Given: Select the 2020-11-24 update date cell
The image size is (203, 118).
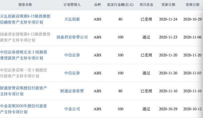Looking at the screenshot, I should tap(168, 19).
